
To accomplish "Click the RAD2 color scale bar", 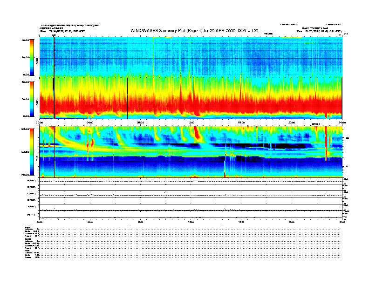I will click(x=32, y=58).
